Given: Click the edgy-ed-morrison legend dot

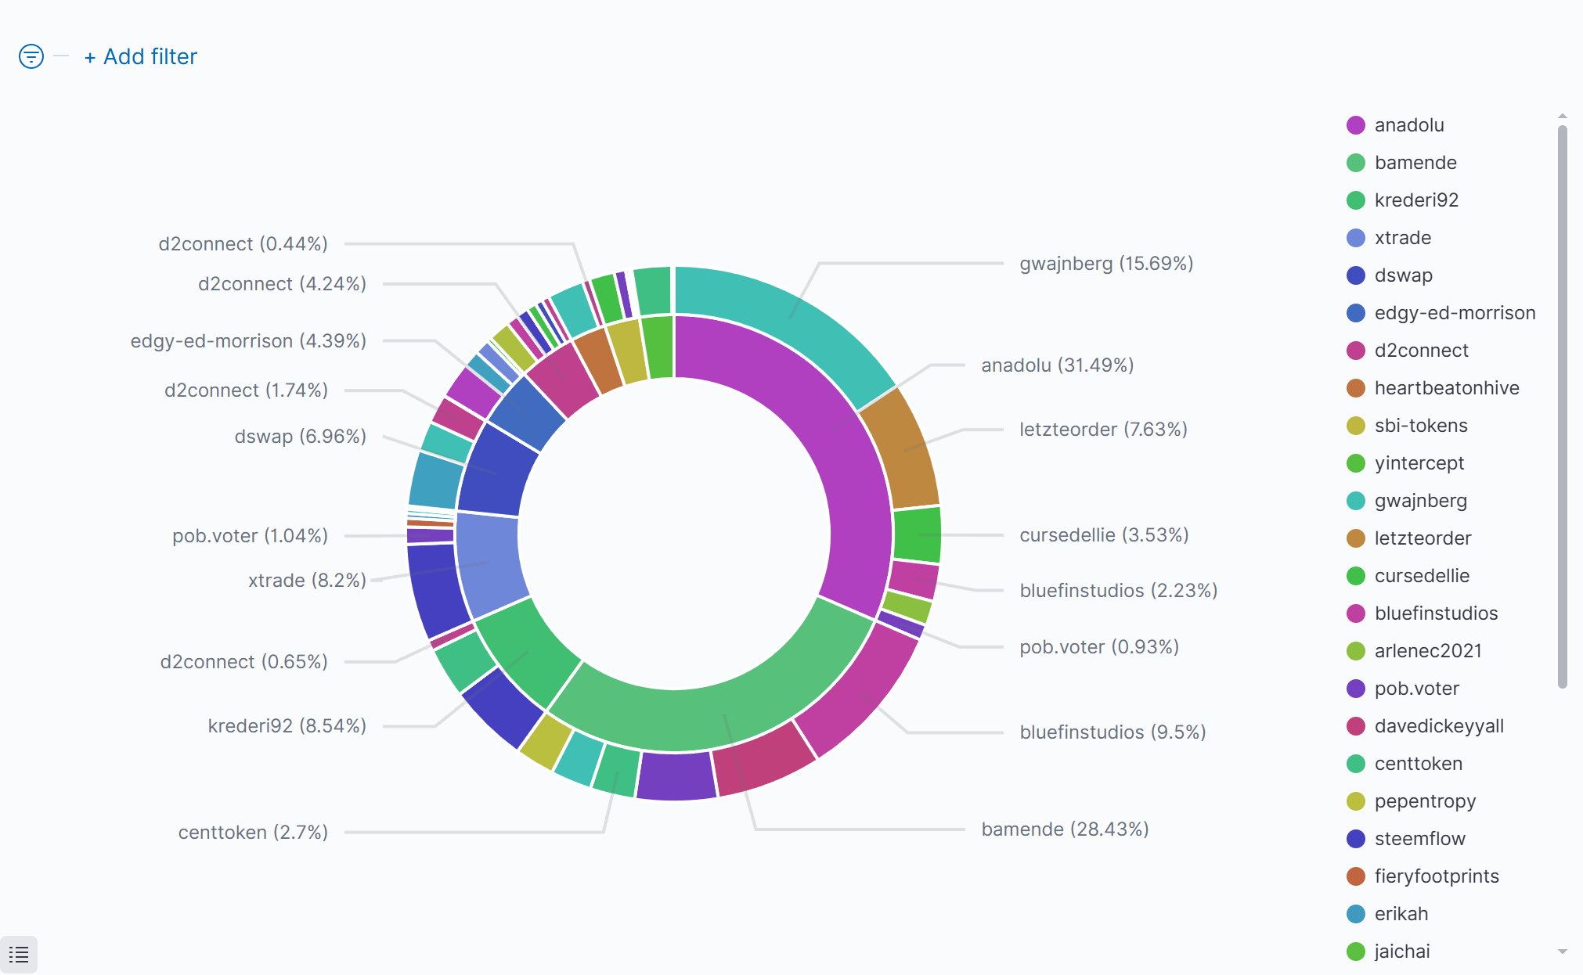Looking at the screenshot, I should click(x=1356, y=313).
